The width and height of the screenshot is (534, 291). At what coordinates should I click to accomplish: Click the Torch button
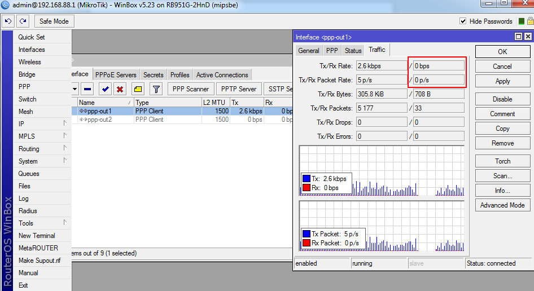coord(502,161)
